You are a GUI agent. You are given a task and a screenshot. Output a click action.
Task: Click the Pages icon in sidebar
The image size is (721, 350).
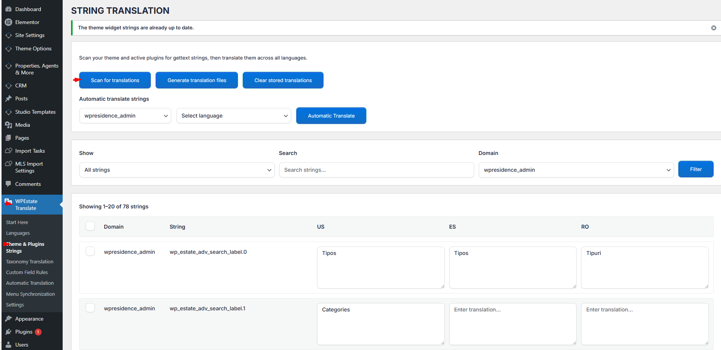pos(8,138)
